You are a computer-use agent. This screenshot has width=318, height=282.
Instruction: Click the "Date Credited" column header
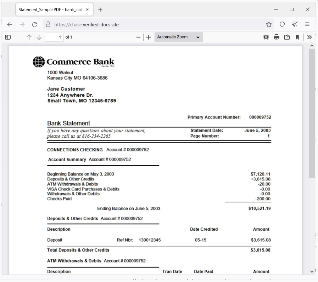click(x=204, y=229)
